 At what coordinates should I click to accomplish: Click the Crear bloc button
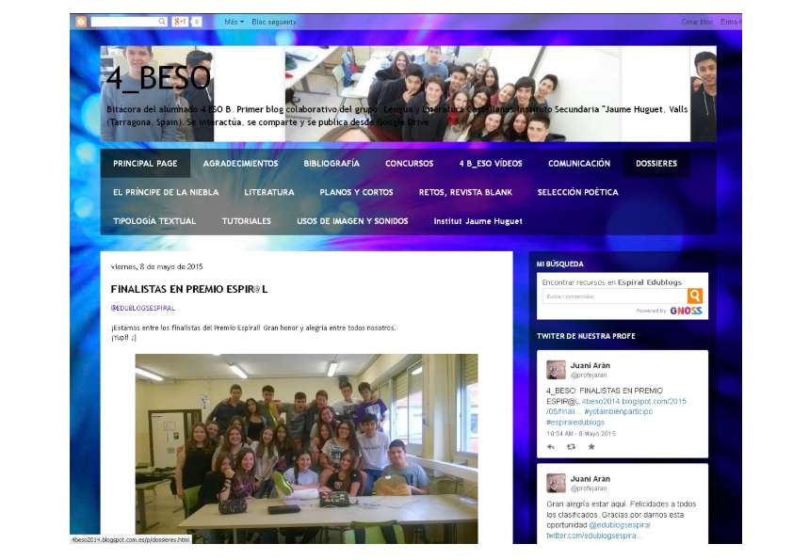coord(699,19)
